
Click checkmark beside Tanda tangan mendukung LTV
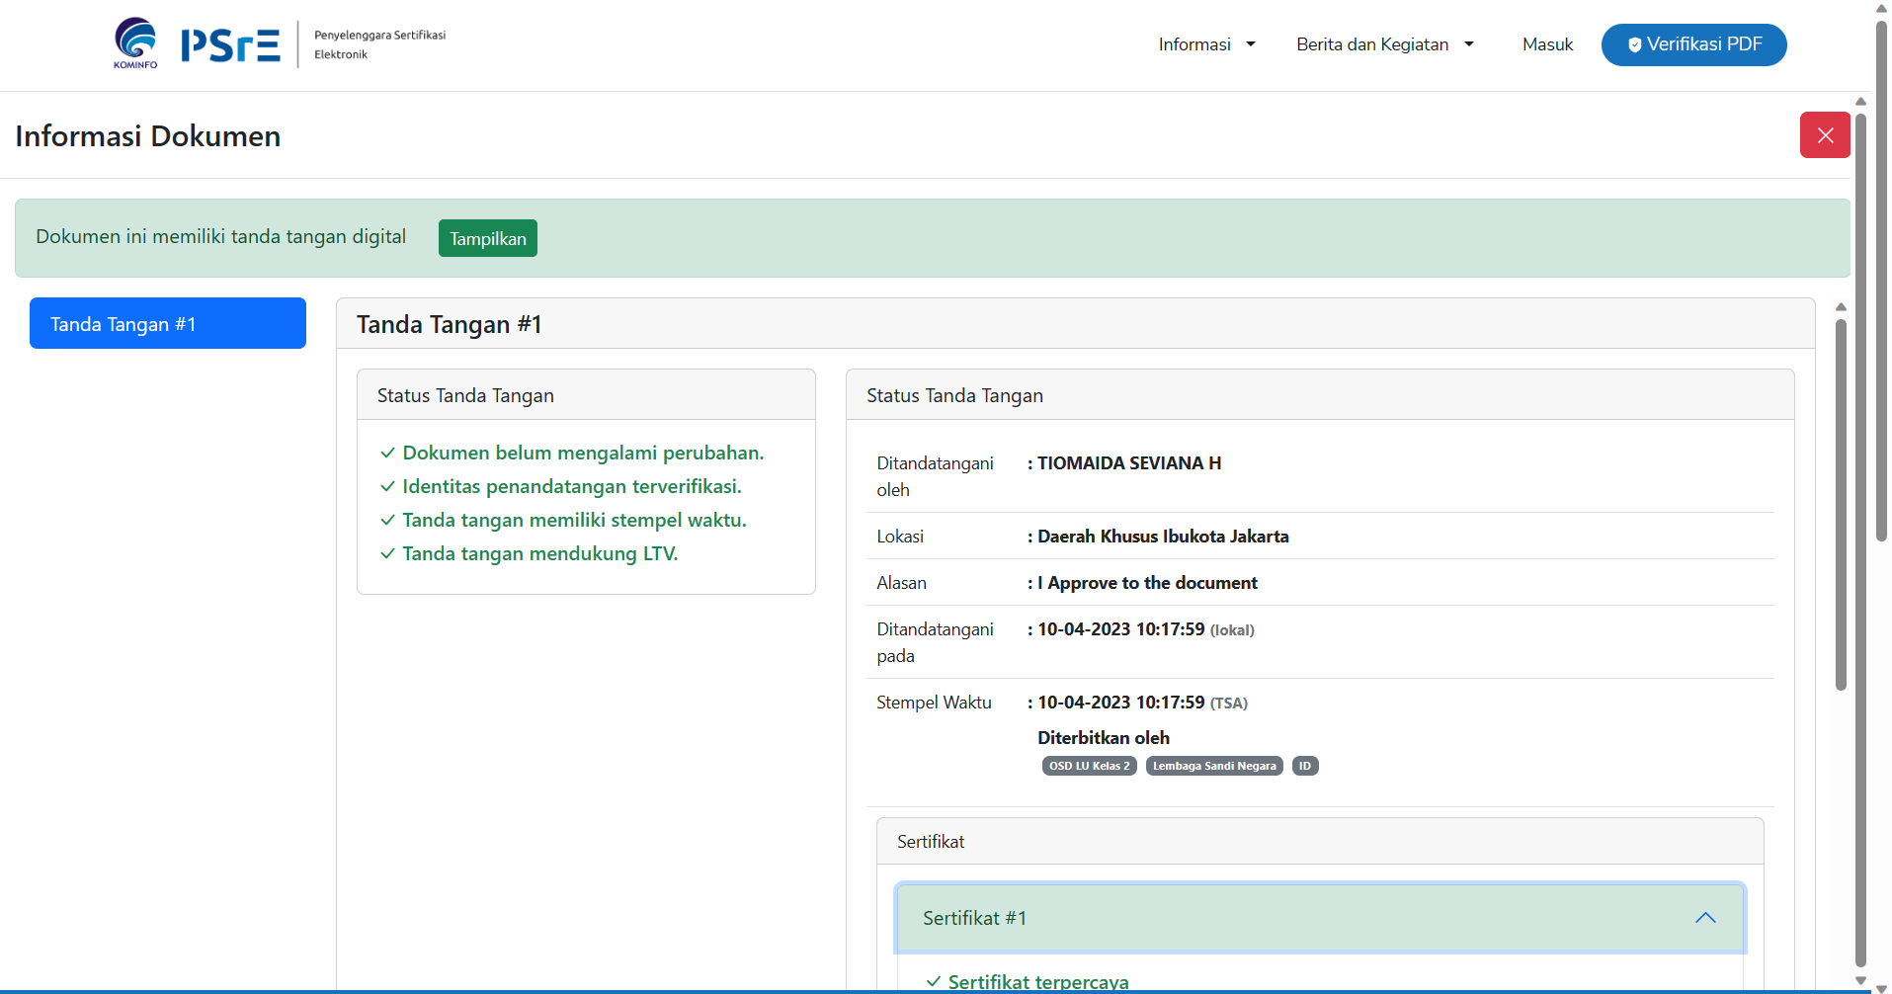(387, 554)
